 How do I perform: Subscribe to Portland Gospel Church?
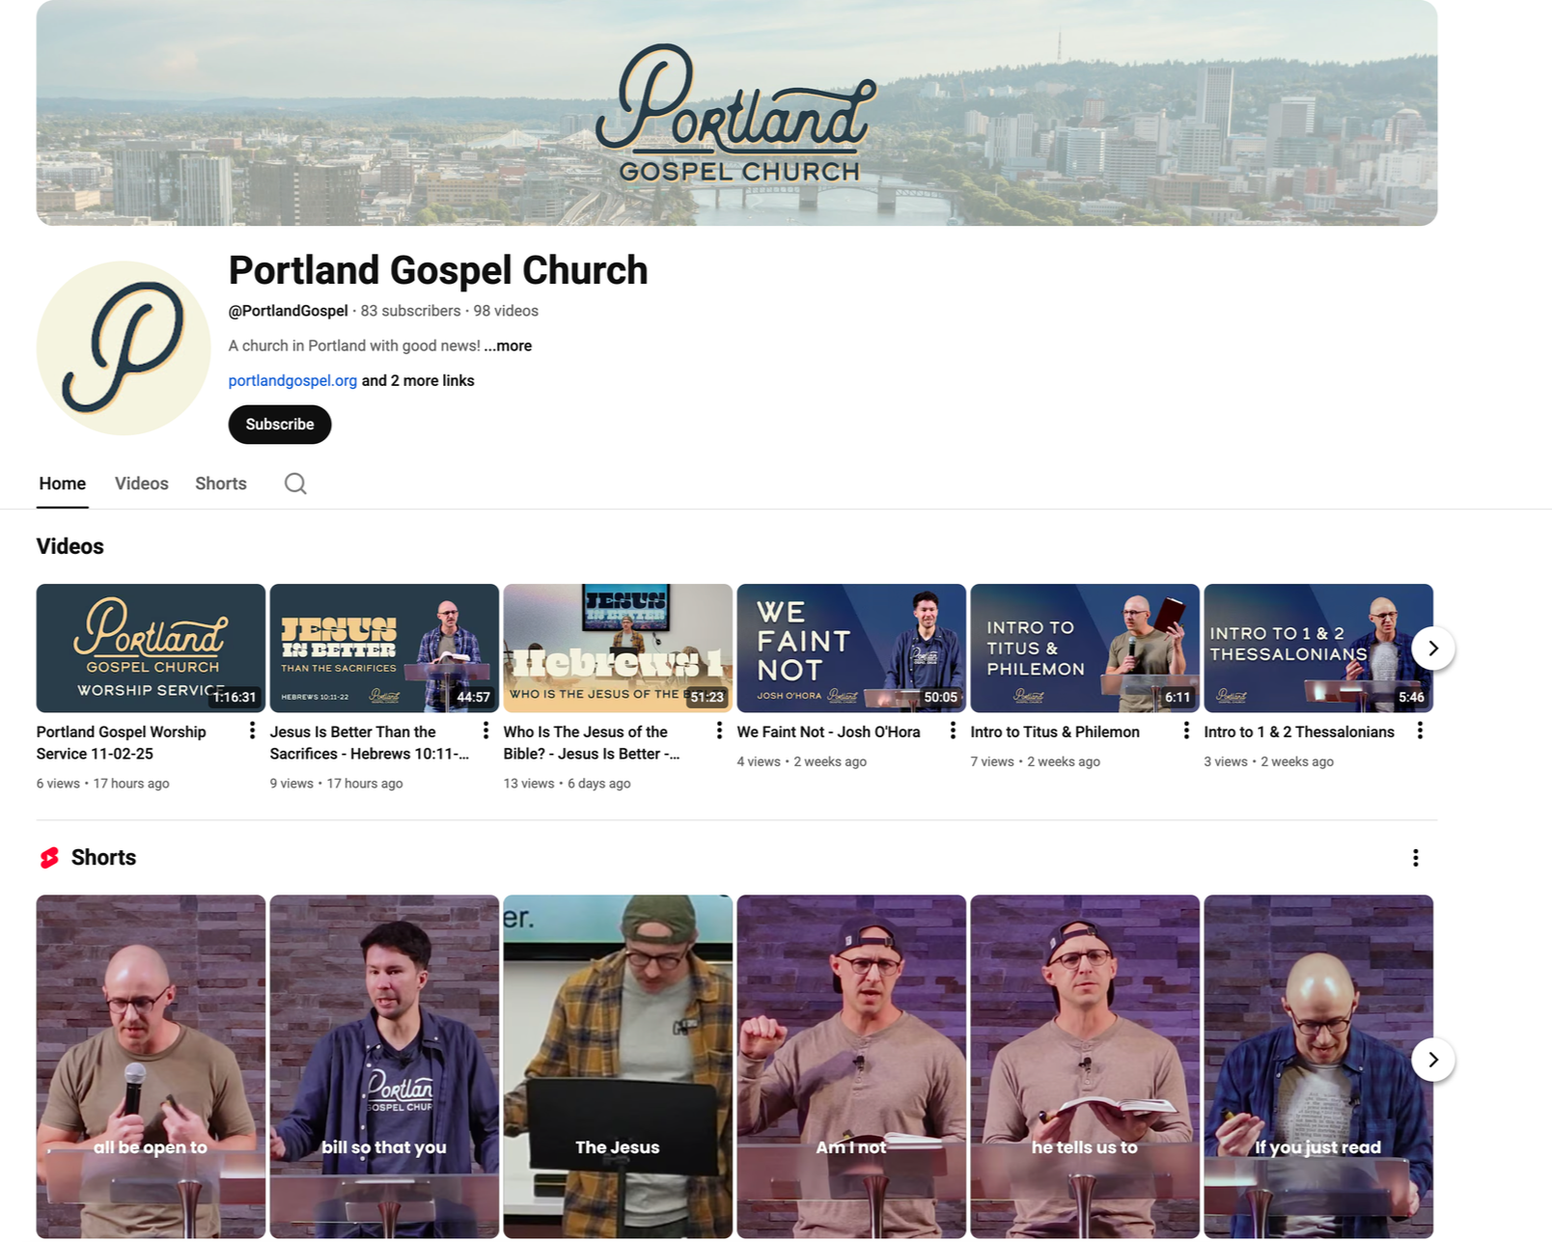(x=280, y=425)
